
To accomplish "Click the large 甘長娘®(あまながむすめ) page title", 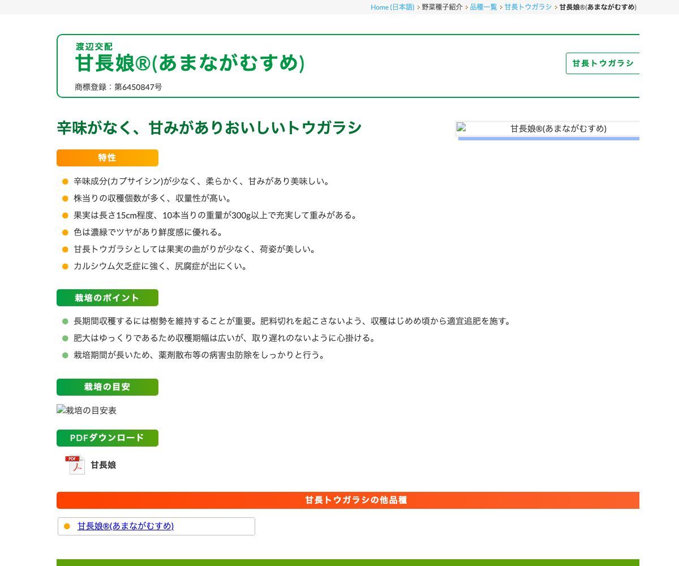I will (190, 63).
